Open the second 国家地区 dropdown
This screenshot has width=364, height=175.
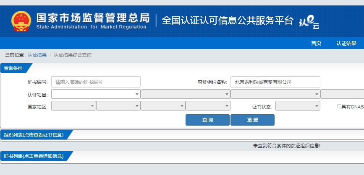pos(118,106)
